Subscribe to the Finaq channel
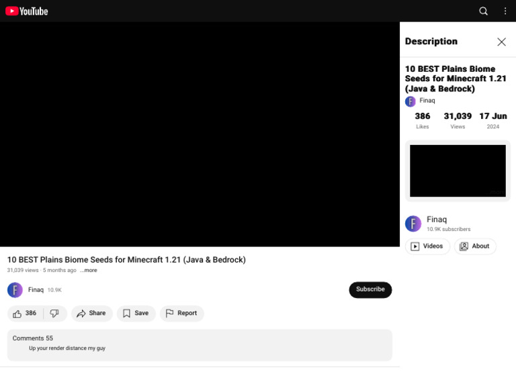The image size is (516, 378). pos(370,289)
